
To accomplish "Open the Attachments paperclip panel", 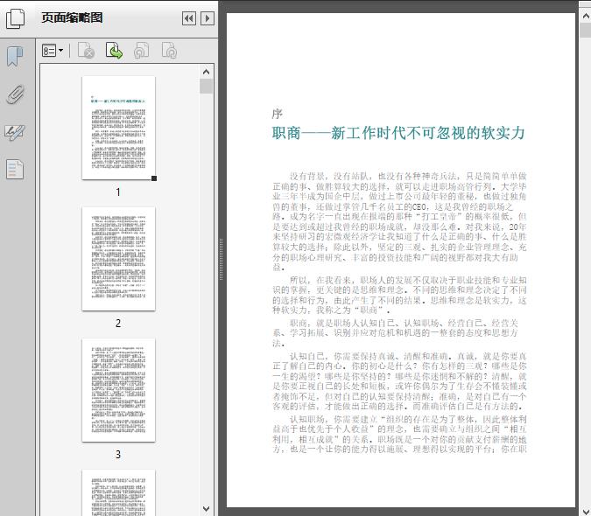I will pyautogui.click(x=15, y=94).
